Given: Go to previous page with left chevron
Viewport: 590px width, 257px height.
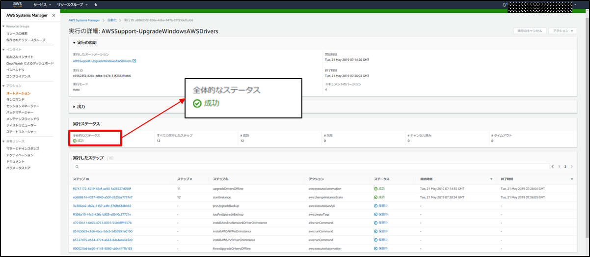Looking at the screenshot, I should point(553,167).
